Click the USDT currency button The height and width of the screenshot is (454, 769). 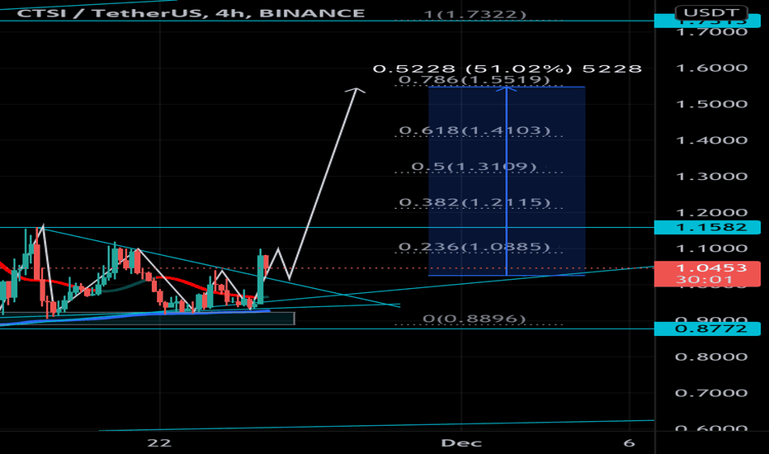(x=710, y=12)
